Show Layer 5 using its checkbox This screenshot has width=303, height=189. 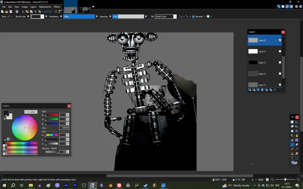click(280, 51)
